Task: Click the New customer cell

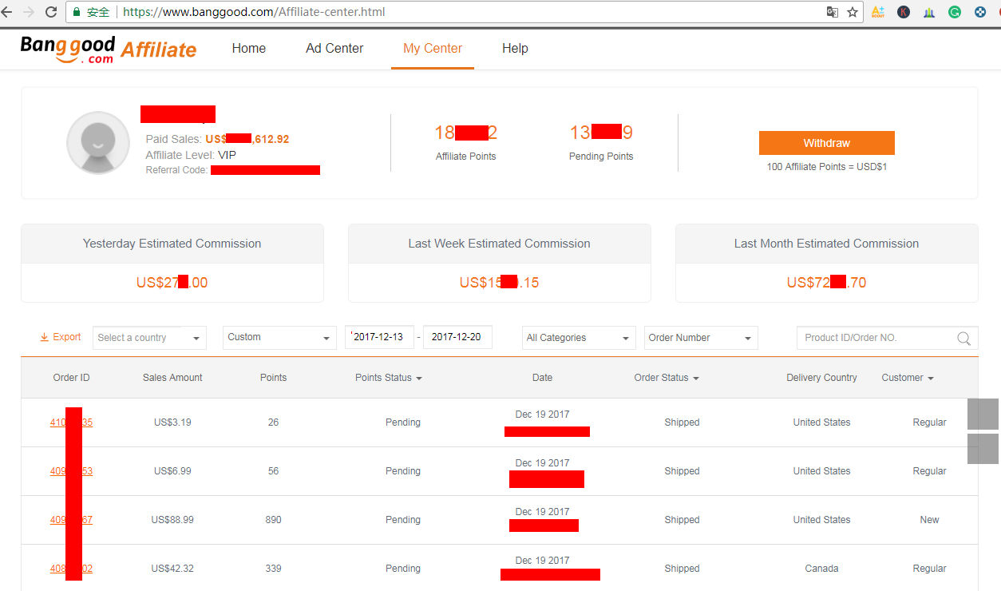Action: coord(930,520)
